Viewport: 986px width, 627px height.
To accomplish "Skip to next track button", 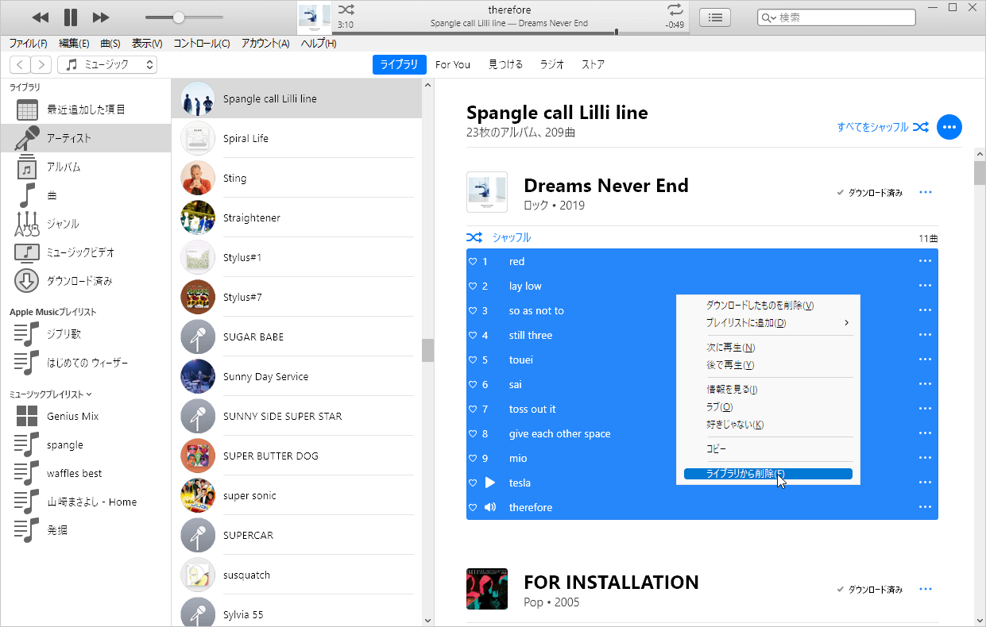I will [101, 17].
